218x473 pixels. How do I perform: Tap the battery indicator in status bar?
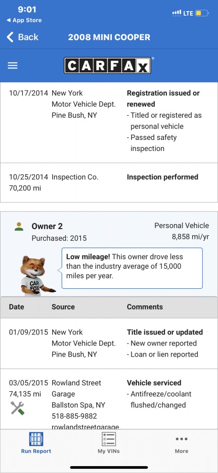202,13
